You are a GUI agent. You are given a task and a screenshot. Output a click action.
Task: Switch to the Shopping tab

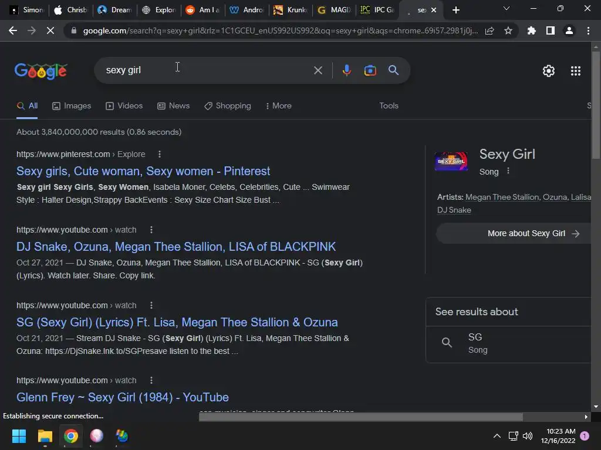[228, 106]
